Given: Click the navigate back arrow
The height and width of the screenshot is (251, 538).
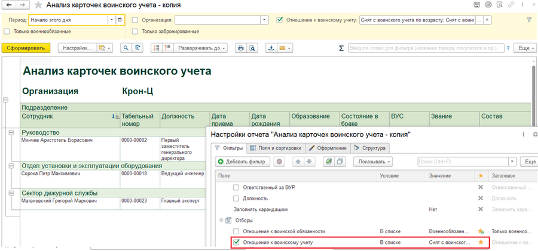Looking at the screenshot, I should (7, 5).
